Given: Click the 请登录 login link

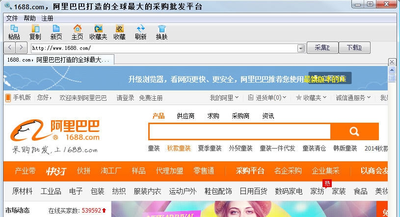Looking at the screenshot, I should pos(125,98).
